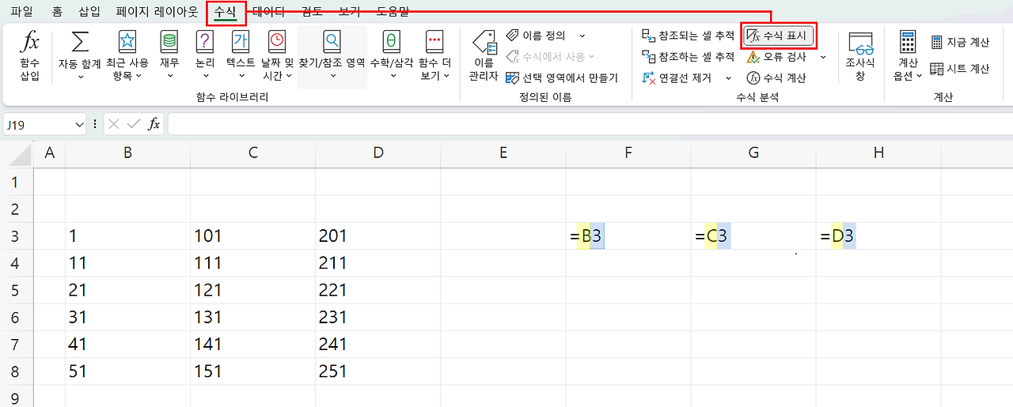
Task: Expand the 텍스트 dropdown arrow
Action: coord(241,77)
